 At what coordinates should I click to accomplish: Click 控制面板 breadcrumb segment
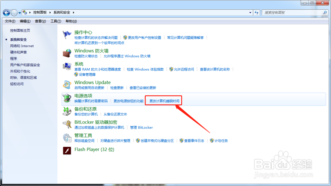tap(40, 13)
